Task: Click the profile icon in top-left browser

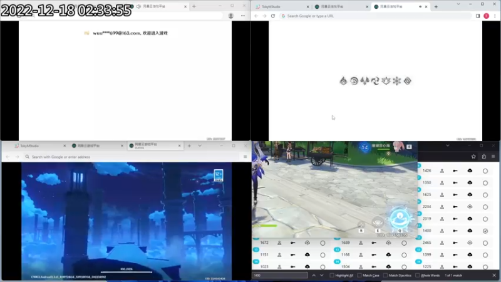Action: (230, 16)
